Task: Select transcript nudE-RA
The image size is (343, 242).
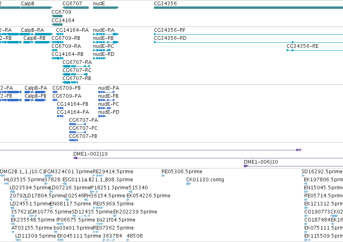Action: tap(106, 34)
